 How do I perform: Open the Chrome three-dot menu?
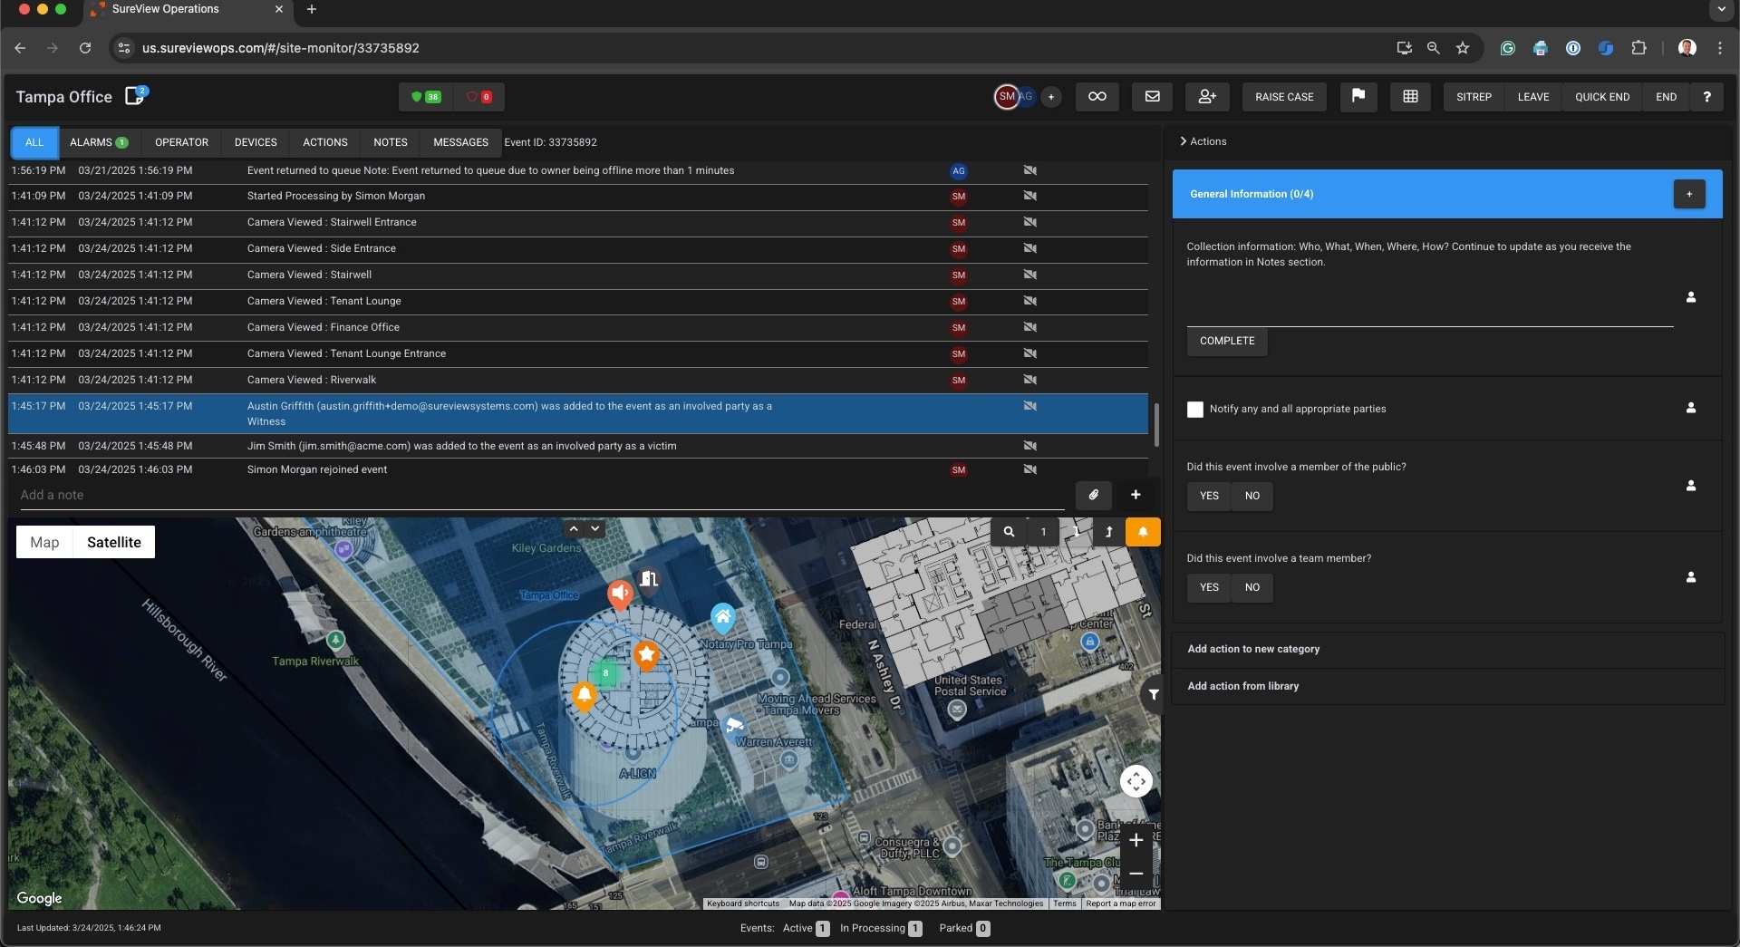(1719, 48)
